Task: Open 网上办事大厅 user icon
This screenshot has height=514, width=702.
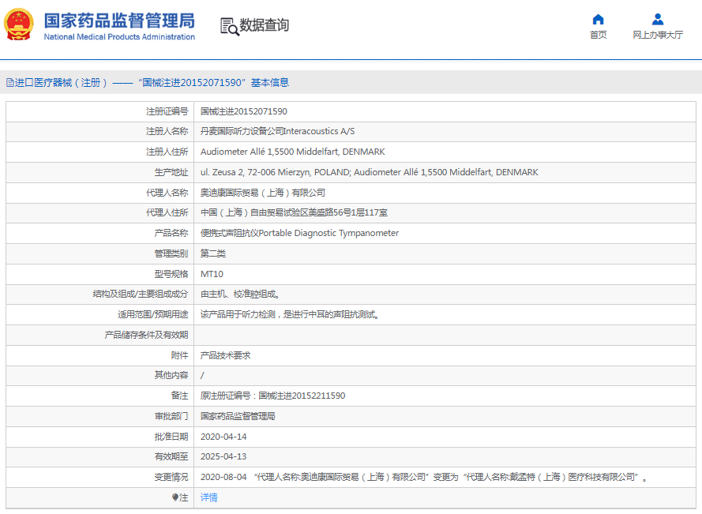Action: pyautogui.click(x=658, y=19)
